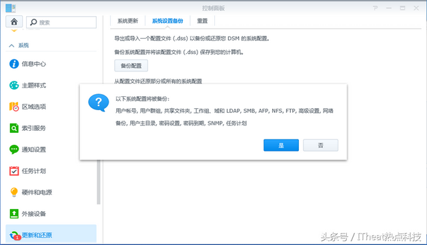Focus the 搜索 search input field
Viewport: 427px width, 245px height.
(x=61, y=22)
